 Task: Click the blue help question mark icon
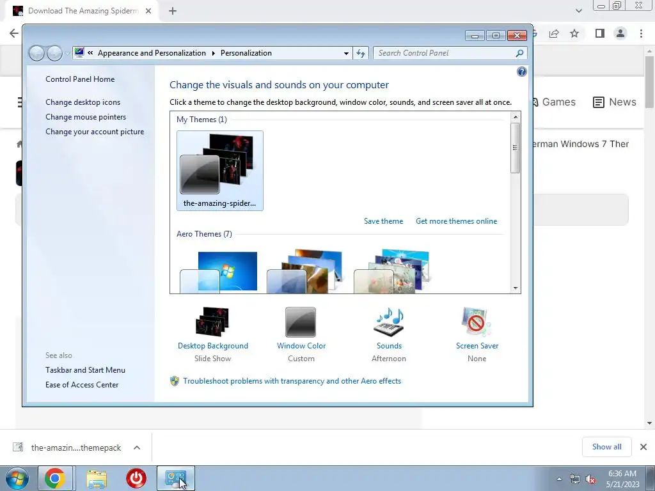coord(522,72)
